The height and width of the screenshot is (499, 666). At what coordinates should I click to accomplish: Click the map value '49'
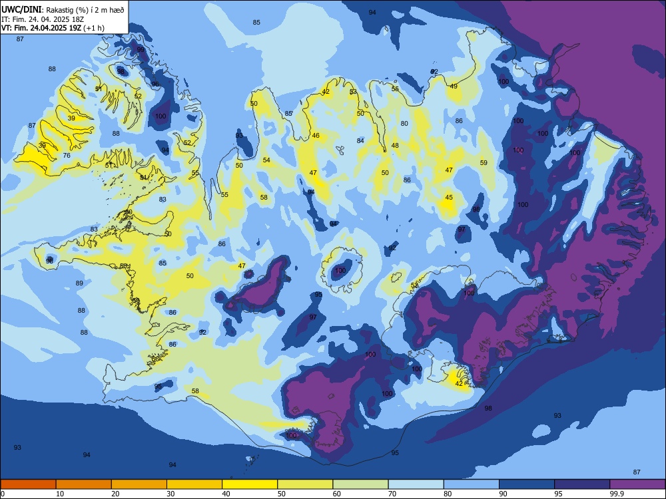pyautogui.click(x=454, y=86)
